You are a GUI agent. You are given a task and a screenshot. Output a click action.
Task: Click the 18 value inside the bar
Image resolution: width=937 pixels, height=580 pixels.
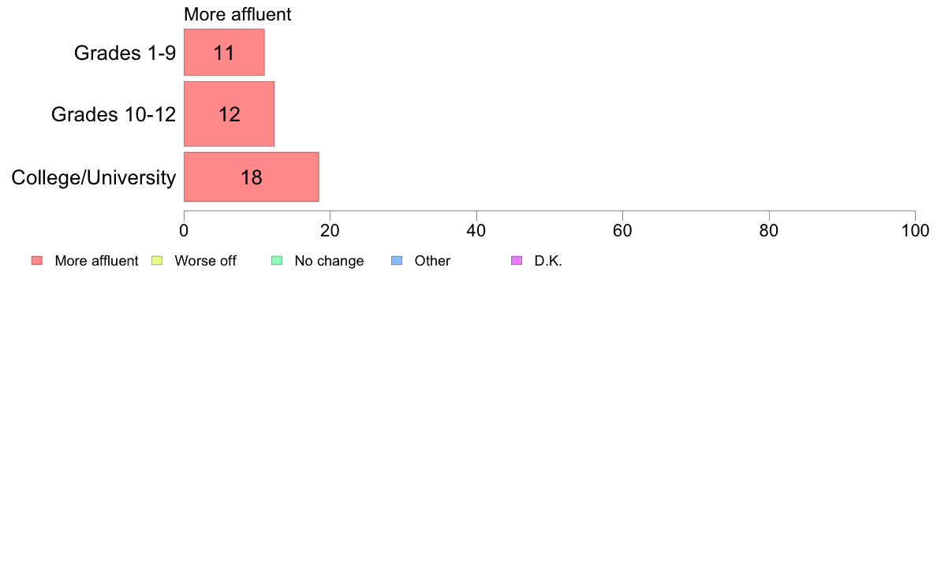[x=252, y=177]
